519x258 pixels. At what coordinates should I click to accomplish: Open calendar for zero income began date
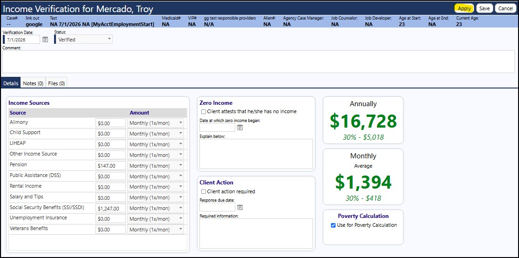240,127
